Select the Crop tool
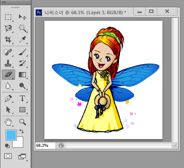This screenshot has height=168, width=184. pos(8,39)
